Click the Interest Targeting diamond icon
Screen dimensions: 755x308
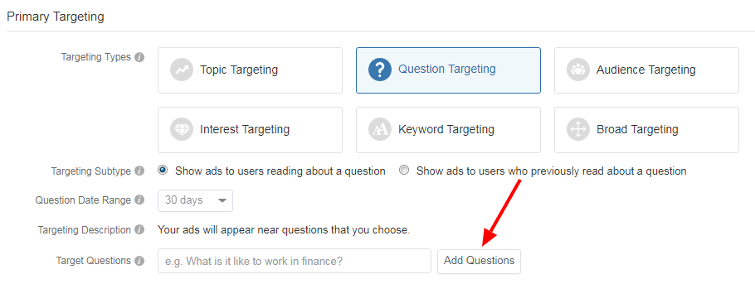pos(182,130)
